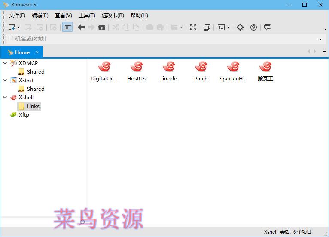Open the 工具(T) menu
Viewport: 329px width, 237px height.
click(x=87, y=15)
